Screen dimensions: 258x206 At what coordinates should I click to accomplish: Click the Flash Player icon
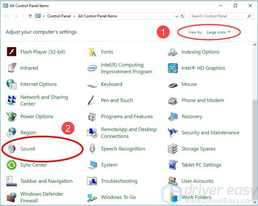[x=12, y=52]
